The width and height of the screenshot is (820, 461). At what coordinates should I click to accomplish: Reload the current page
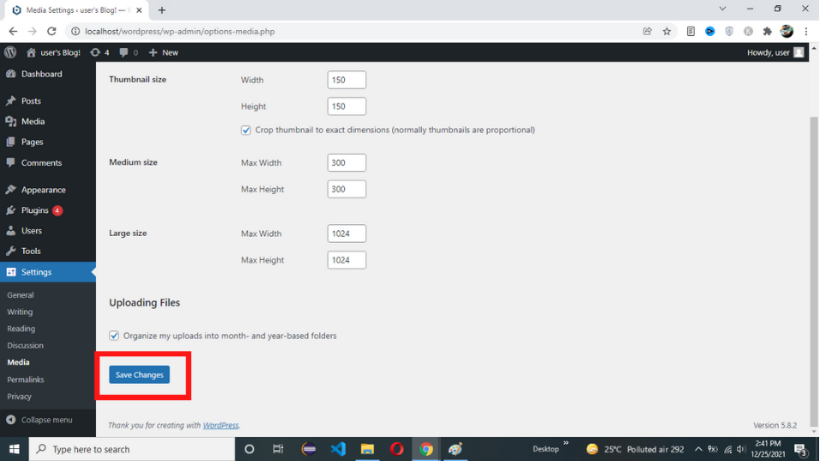tap(51, 32)
